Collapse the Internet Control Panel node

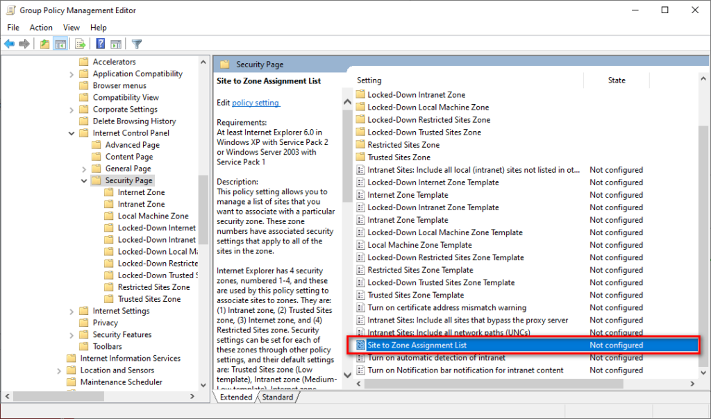click(72, 132)
